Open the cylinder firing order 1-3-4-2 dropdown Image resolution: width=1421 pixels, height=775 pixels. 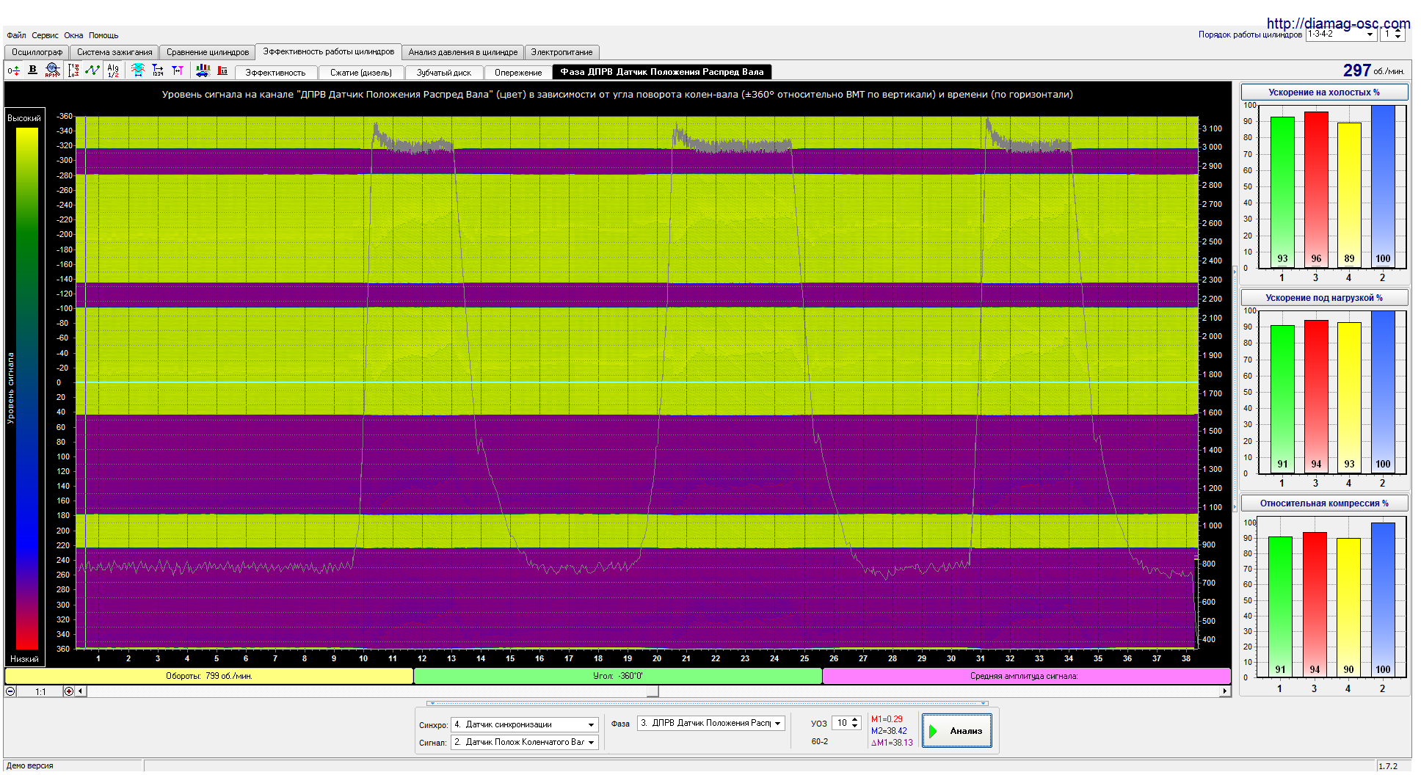tap(1341, 34)
